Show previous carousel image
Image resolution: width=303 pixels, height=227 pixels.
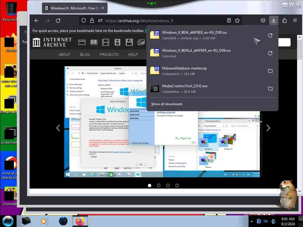click(x=58, y=128)
